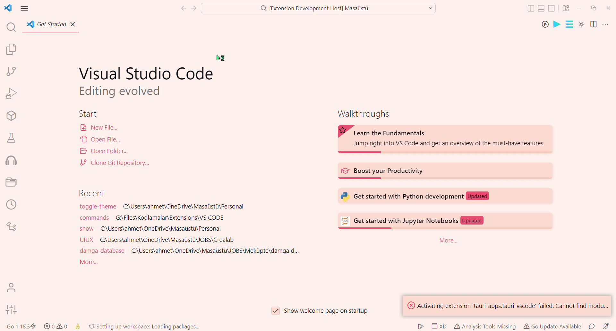The height and width of the screenshot is (331, 616).
Task: Click Go Update Available warning
Action: point(552,327)
